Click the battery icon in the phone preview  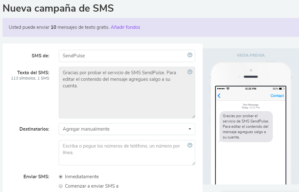coord(281,89)
